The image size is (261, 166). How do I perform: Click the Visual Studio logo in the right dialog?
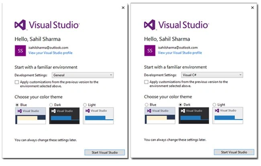coord(176,25)
